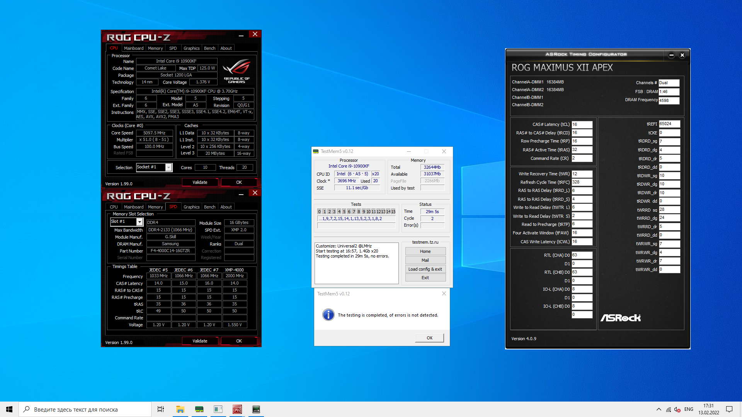
Task: Switch to Mainboard tab in upper CPU-Z
Action: (x=133, y=48)
